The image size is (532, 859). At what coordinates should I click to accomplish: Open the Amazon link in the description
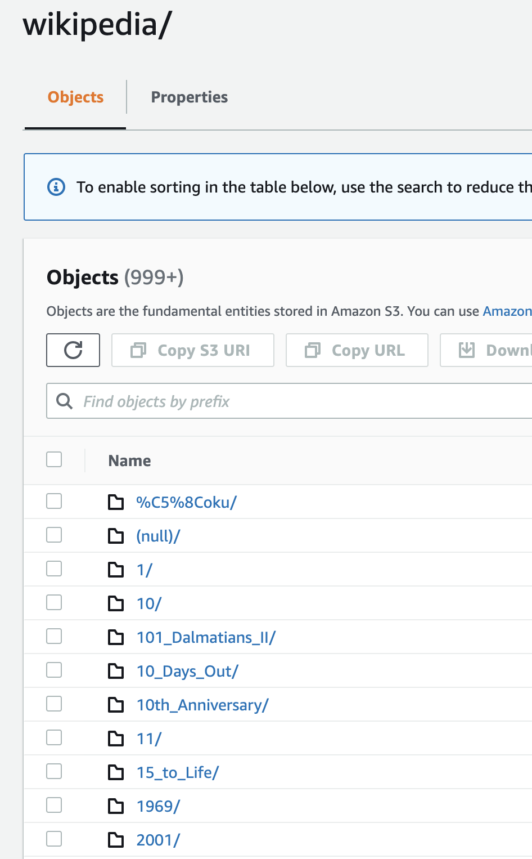click(507, 311)
